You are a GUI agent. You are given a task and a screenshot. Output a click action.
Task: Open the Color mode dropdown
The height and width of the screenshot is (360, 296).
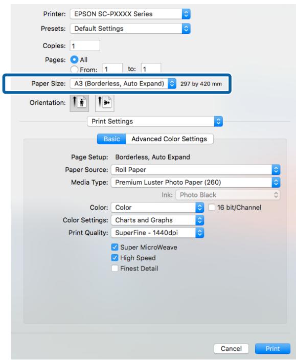[157, 208]
